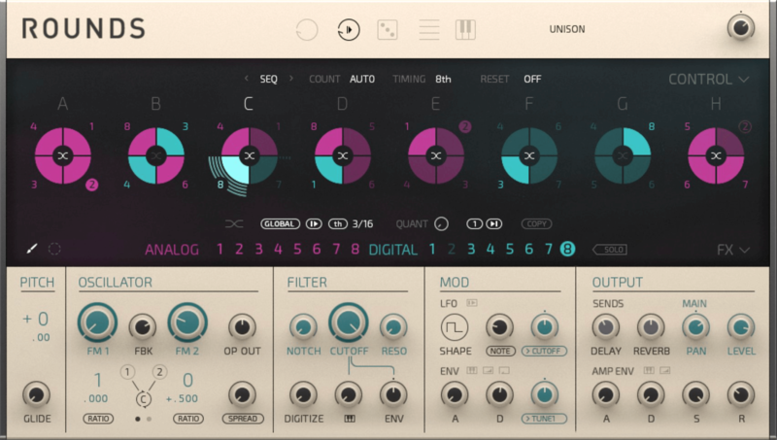
Task: Open the LFO CUTOFF target selector
Action: [x=544, y=351]
